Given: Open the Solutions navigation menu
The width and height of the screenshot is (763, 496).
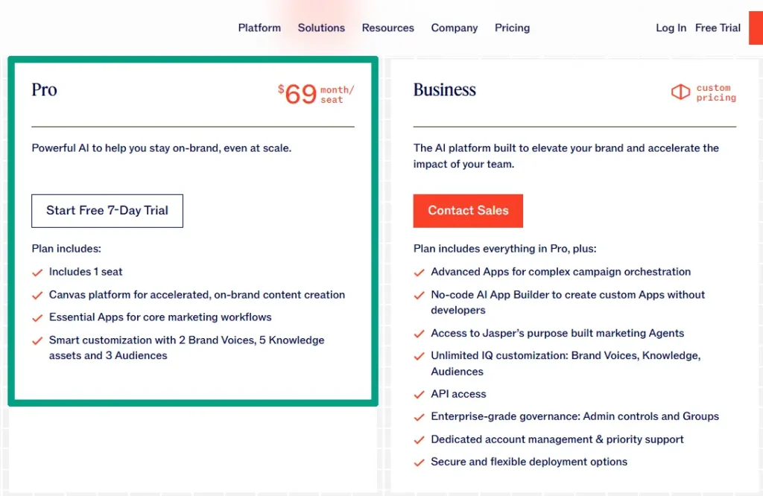Looking at the screenshot, I should point(321,28).
